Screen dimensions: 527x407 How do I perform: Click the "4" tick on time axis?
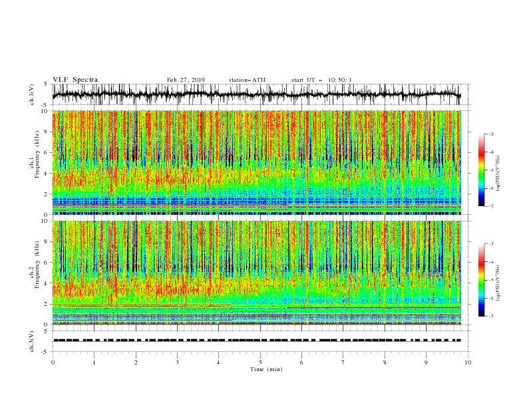click(x=219, y=362)
